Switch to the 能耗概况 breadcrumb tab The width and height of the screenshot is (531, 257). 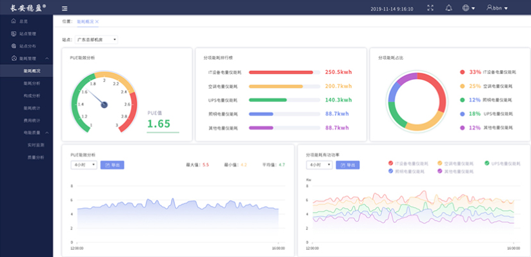(85, 21)
